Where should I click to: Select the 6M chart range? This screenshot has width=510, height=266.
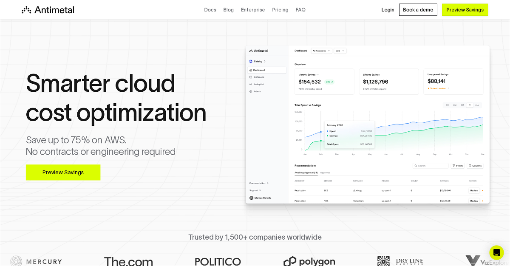pyautogui.click(x=462, y=105)
